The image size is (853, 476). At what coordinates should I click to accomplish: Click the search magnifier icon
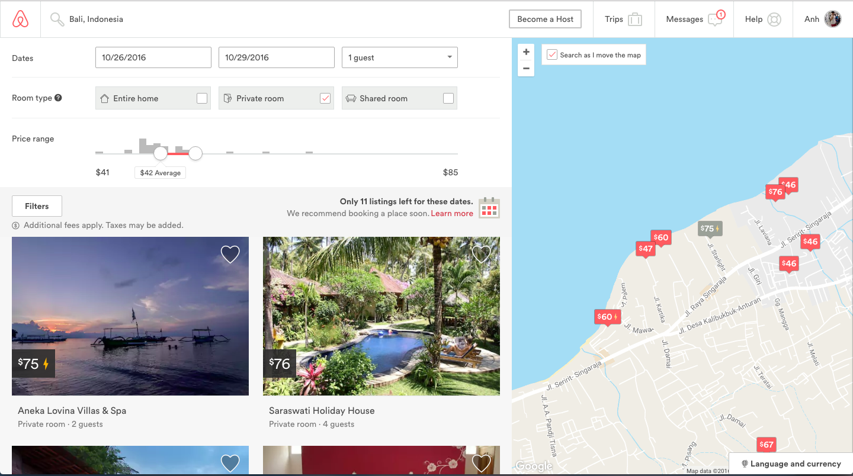click(57, 20)
